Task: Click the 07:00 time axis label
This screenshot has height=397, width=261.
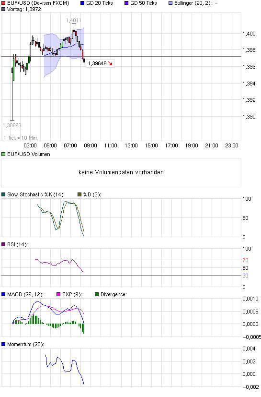Action: point(70,145)
